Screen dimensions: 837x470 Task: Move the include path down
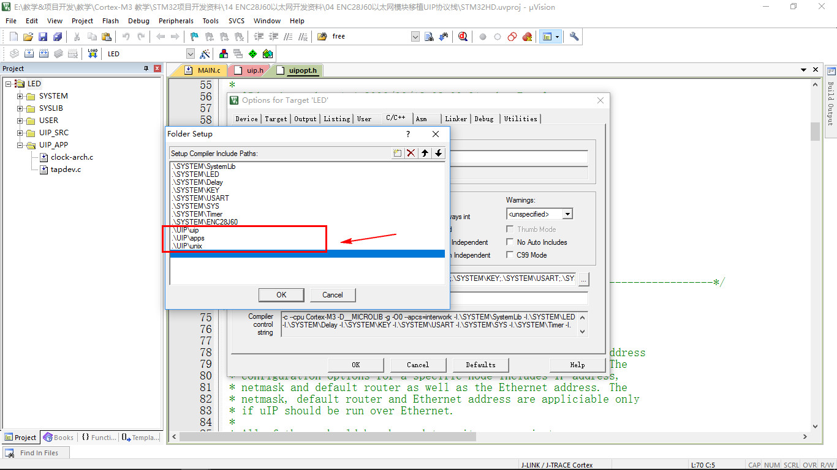tap(438, 153)
